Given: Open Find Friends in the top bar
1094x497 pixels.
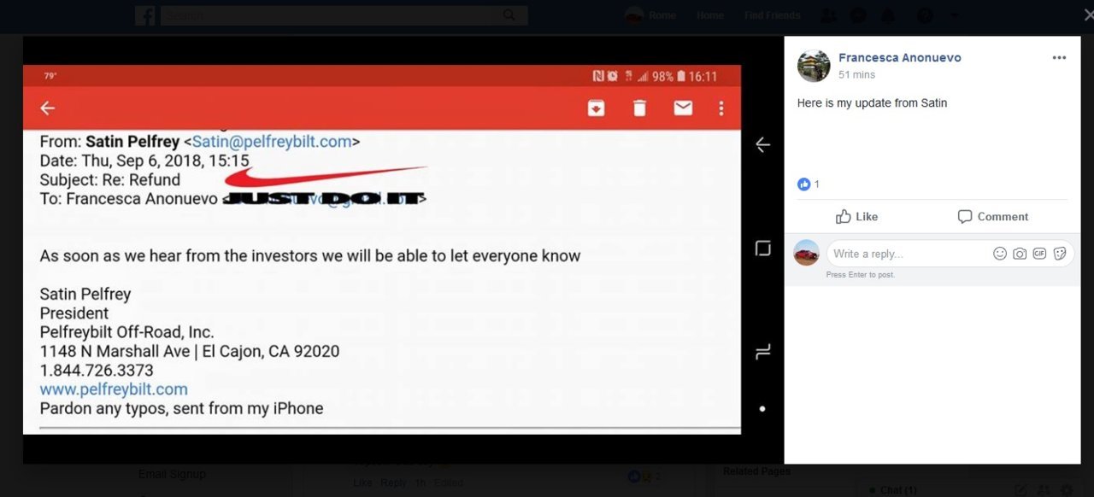Looking at the screenshot, I should point(773,15).
